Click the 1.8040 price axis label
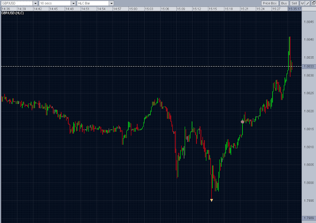 pos(309,39)
